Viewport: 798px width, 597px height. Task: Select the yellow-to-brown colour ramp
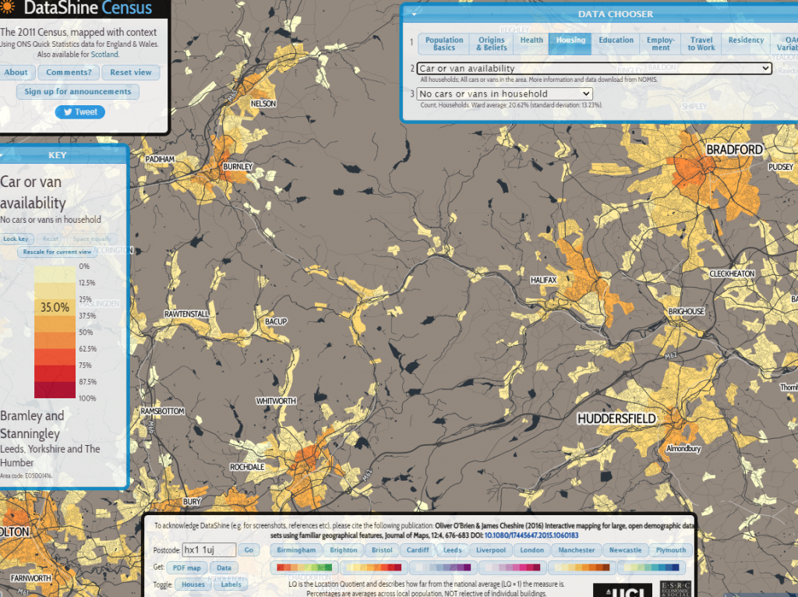tap(581, 567)
